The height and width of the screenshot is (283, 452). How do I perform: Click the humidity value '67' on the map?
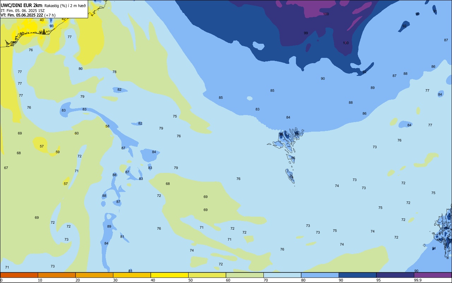6,168
